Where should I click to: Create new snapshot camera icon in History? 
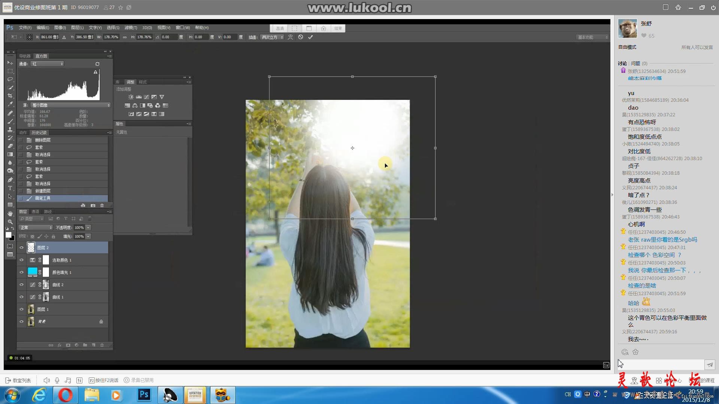pyautogui.click(x=93, y=205)
